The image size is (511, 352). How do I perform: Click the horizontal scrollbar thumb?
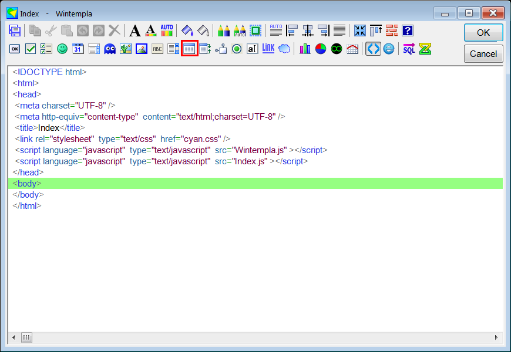[x=26, y=338]
